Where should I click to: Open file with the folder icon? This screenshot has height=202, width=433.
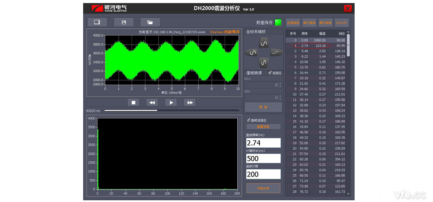150,22
